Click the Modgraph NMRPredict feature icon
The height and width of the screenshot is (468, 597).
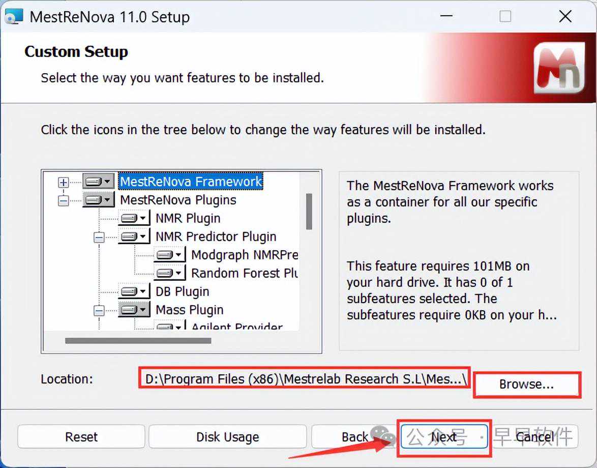pos(170,255)
